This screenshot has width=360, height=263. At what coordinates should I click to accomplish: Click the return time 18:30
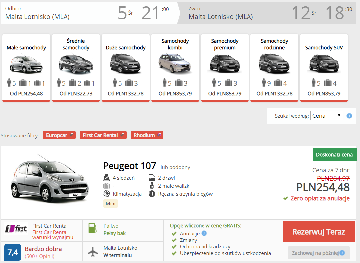(339, 13)
